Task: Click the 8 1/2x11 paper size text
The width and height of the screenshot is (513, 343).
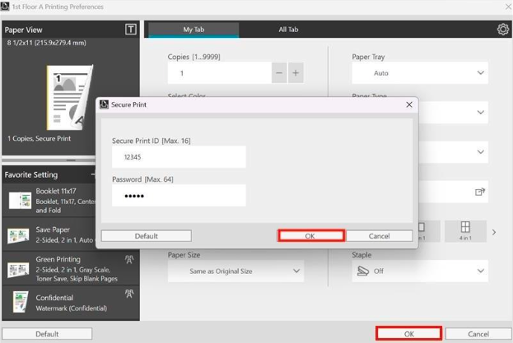Action: (46, 43)
